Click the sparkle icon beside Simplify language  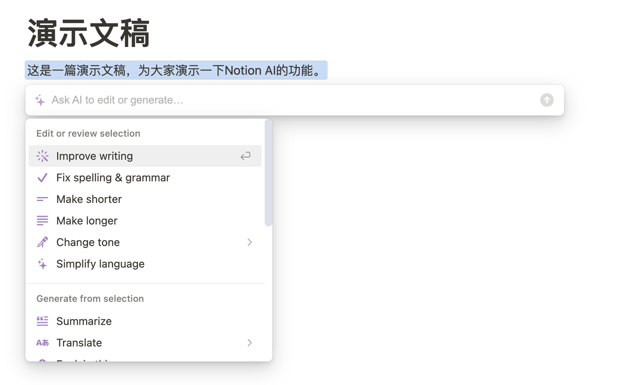tap(42, 264)
